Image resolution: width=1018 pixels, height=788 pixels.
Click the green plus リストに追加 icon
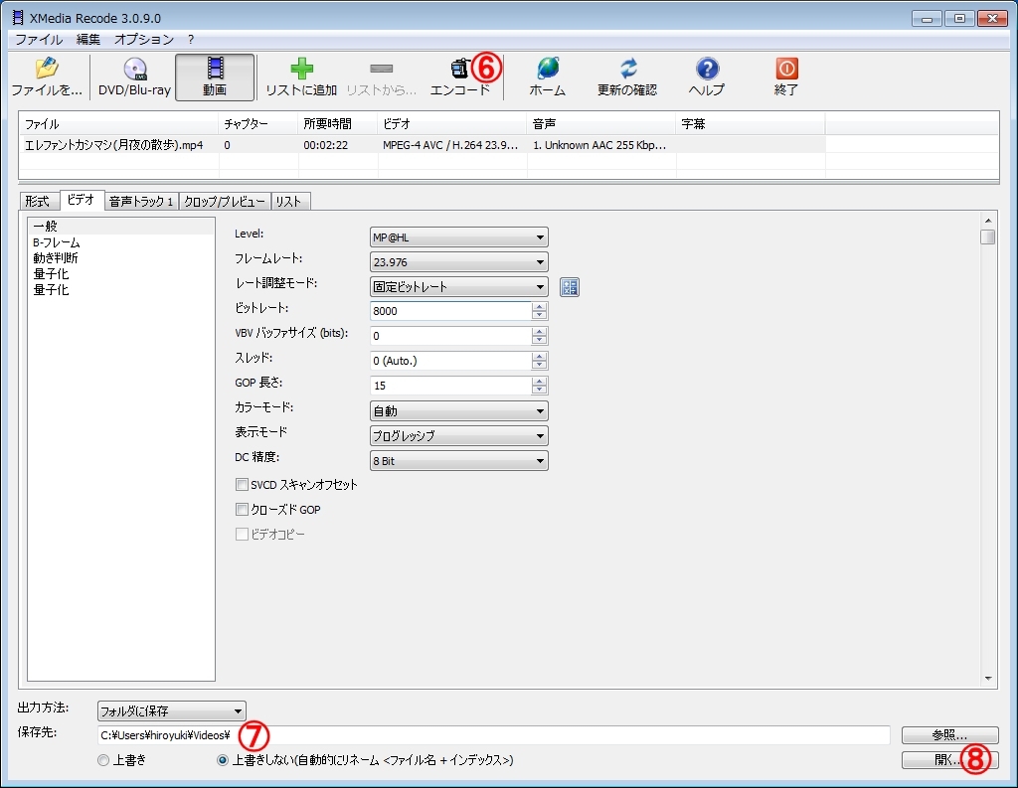[x=301, y=70]
